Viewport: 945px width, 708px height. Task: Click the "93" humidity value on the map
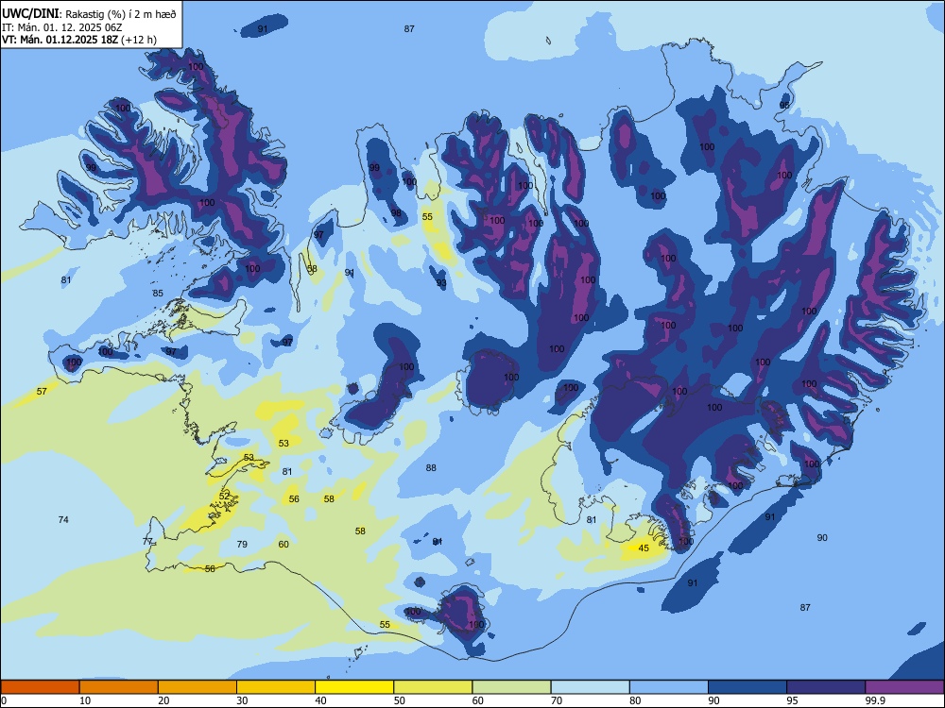(441, 283)
